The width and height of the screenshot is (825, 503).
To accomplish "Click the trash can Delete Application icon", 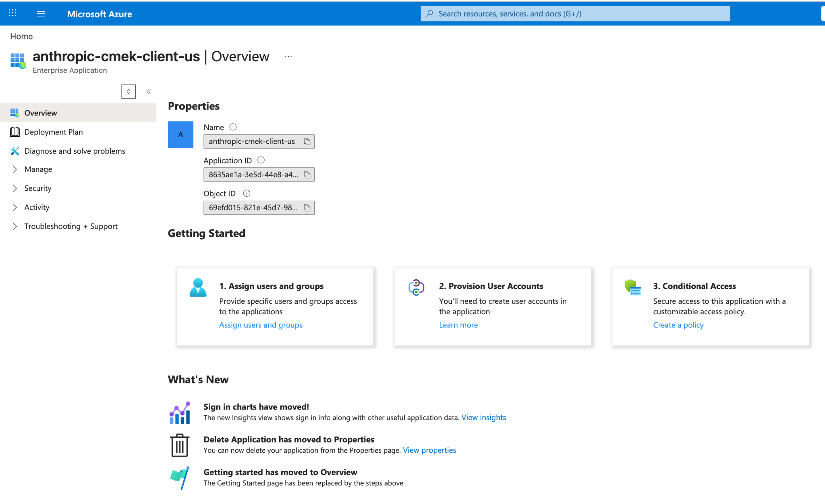I will click(x=180, y=445).
